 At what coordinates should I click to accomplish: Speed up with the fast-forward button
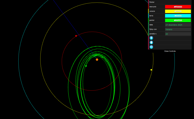coord(151,47)
